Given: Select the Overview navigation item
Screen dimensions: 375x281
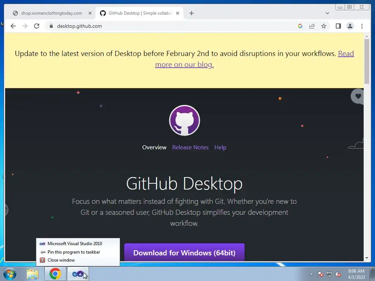Looking at the screenshot, I should pyautogui.click(x=154, y=147).
